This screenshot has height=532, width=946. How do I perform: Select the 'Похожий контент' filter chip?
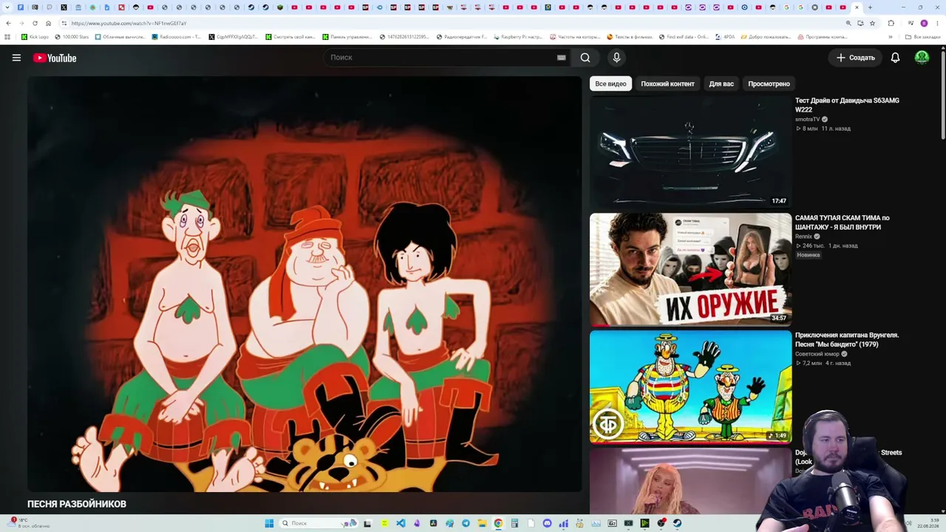[667, 83]
